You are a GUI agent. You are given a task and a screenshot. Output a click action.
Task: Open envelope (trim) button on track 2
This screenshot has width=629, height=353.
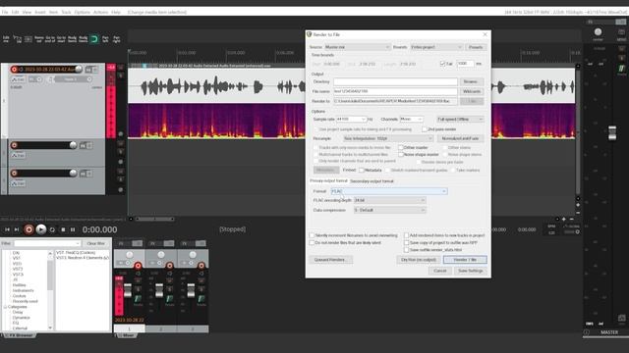coord(18,155)
